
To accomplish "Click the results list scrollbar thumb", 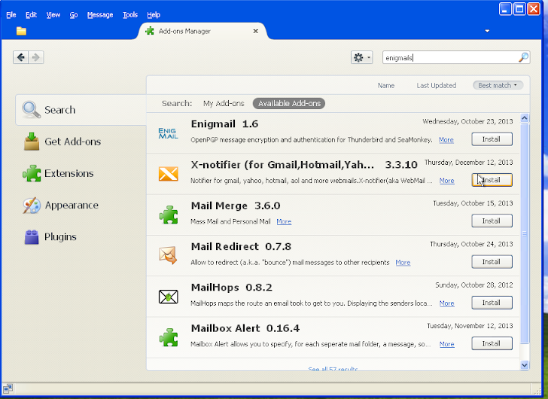I will (525, 233).
